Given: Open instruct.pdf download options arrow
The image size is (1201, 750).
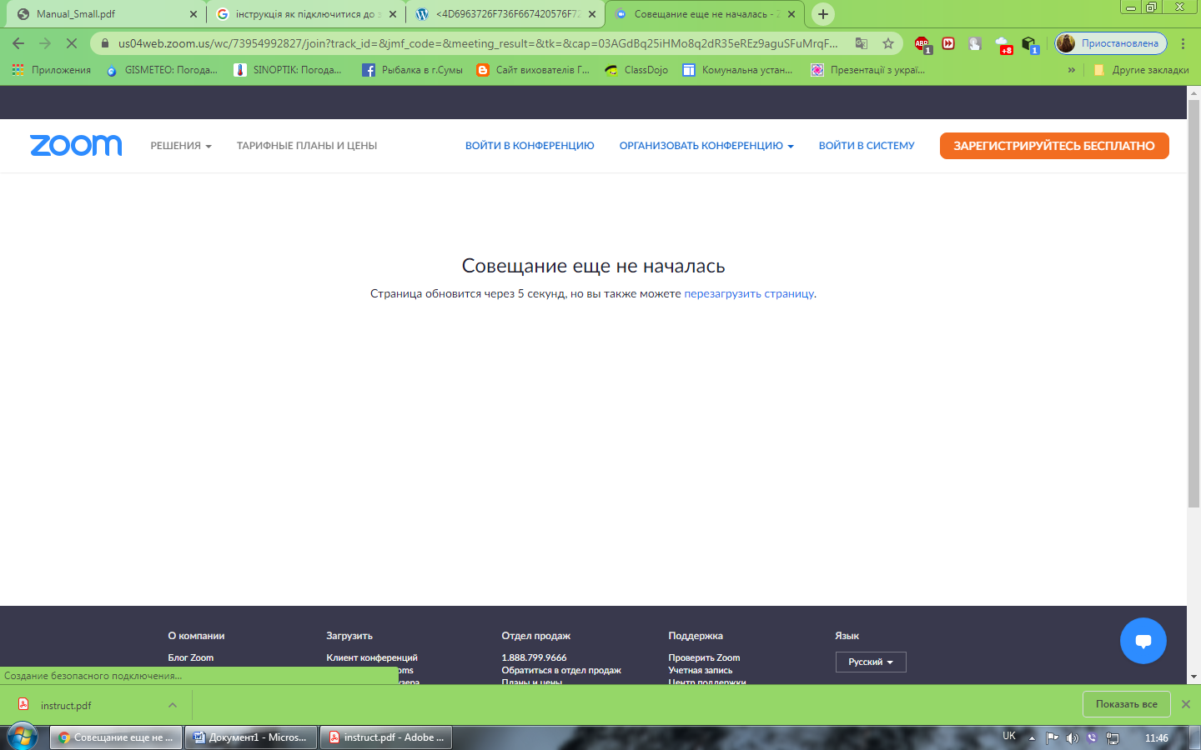Looking at the screenshot, I should point(173,705).
